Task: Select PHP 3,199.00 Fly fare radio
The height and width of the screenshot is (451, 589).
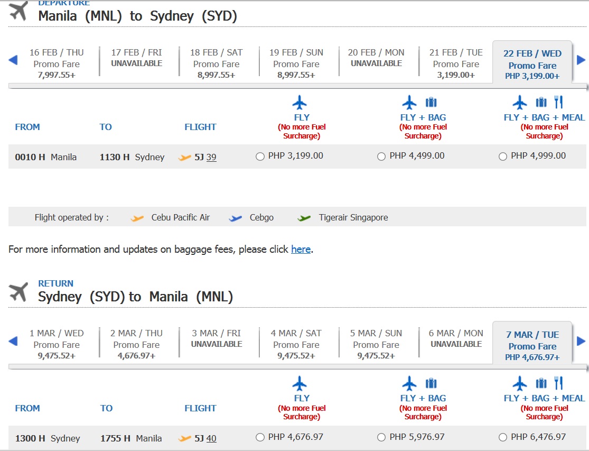Action: (x=260, y=157)
